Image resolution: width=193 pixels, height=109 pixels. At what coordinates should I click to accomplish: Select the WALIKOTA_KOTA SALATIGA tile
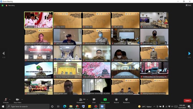125,70
